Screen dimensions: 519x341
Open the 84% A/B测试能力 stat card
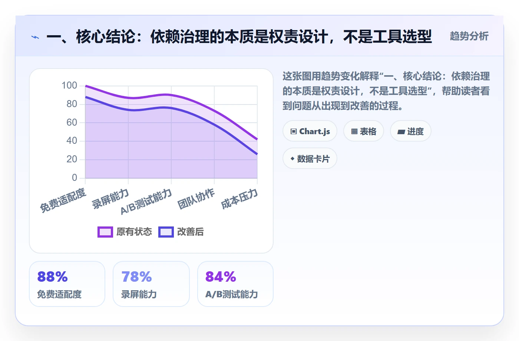tap(235, 284)
